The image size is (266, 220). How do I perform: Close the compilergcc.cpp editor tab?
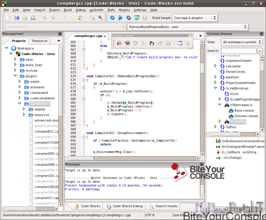(105, 36)
